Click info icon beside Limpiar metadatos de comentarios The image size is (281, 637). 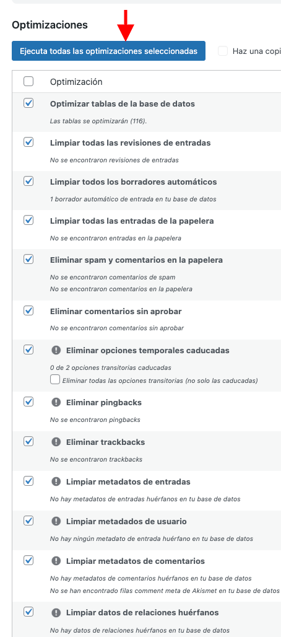point(56,561)
